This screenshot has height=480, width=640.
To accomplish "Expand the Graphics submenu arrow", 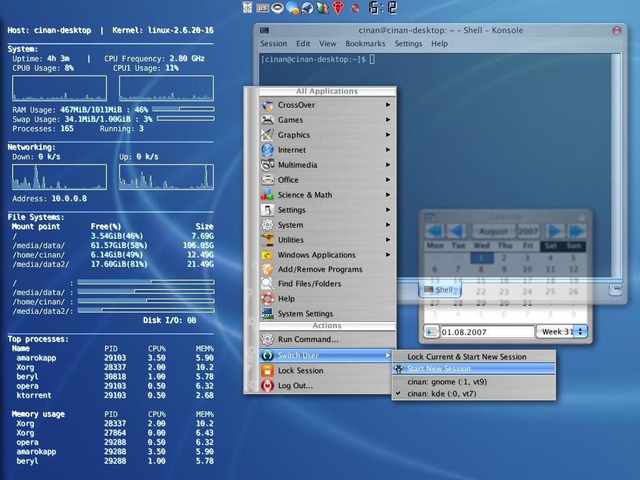I will pyautogui.click(x=387, y=135).
